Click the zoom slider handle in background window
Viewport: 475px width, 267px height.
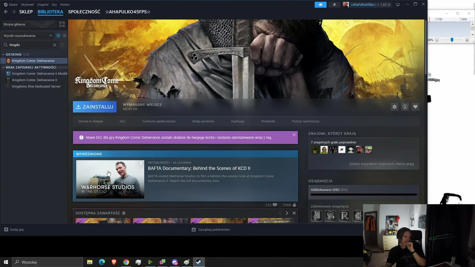[452, 40]
